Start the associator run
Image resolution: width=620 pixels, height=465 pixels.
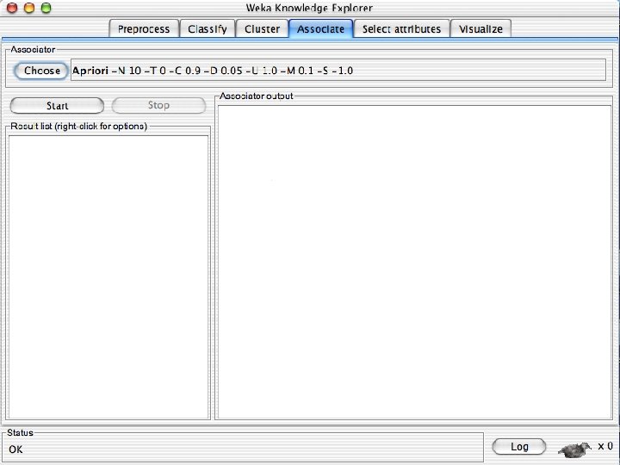pyautogui.click(x=57, y=106)
